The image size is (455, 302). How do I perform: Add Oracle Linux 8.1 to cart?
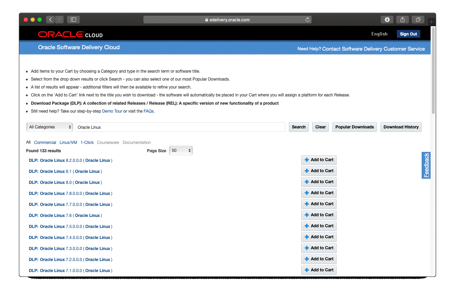(x=319, y=171)
